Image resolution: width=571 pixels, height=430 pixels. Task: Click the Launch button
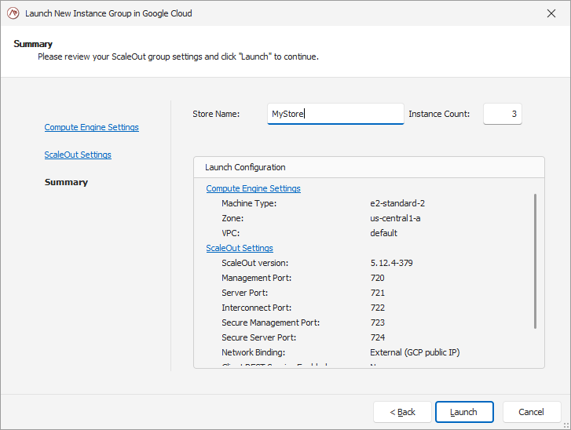[x=464, y=412]
